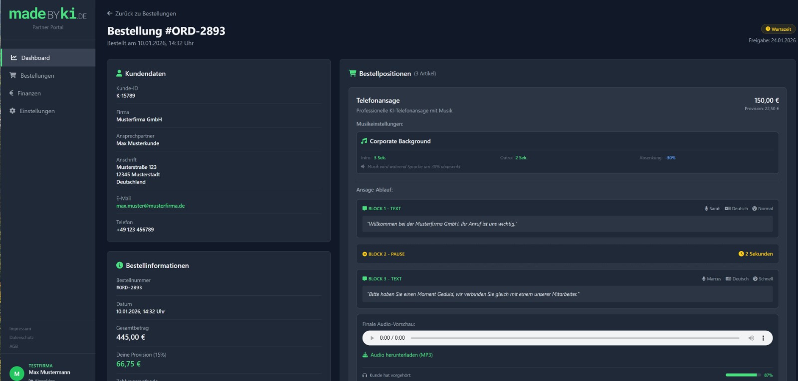Click the speed icon next to Normal
This screenshot has height=381, width=798.
755,209
